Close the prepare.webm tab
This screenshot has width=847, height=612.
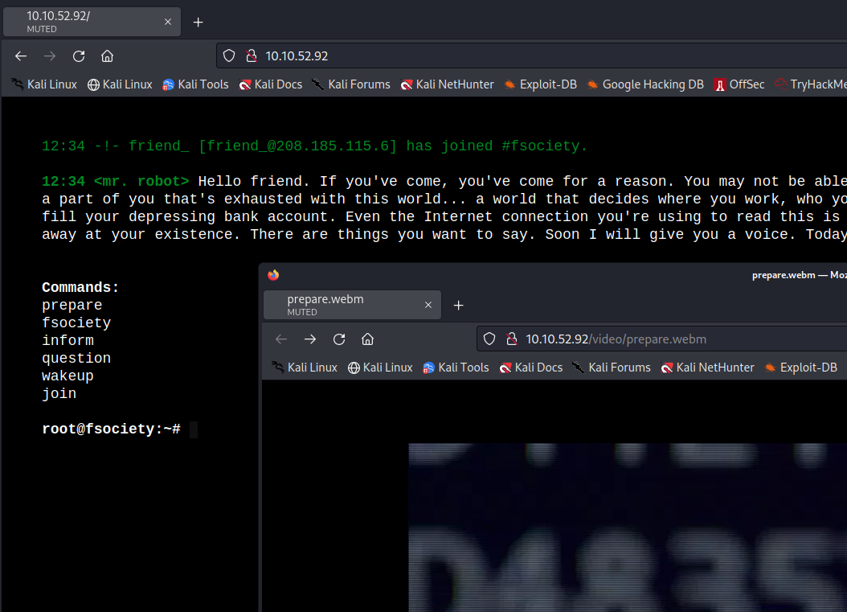pos(428,306)
